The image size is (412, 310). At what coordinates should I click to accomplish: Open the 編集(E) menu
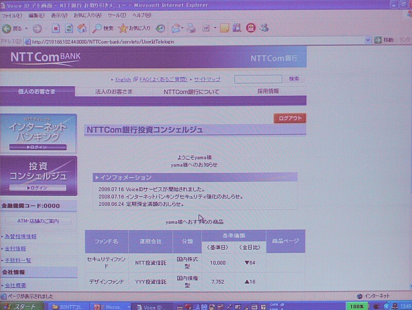[x=36, y=15]
